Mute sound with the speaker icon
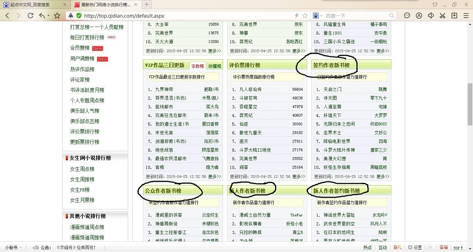 pyautogui.click(x=430, y=16)
